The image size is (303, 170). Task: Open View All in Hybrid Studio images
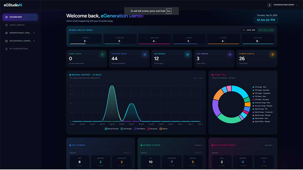click(x=198, y=153)
